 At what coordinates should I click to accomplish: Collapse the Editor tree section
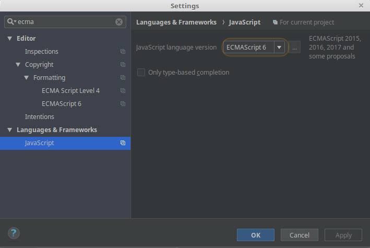tap(9, 39)
